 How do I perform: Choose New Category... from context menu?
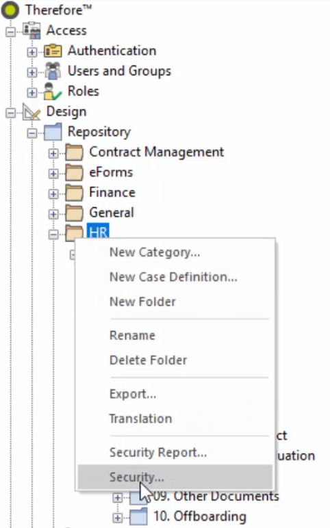pyautogui.click(x=155, y=252)
